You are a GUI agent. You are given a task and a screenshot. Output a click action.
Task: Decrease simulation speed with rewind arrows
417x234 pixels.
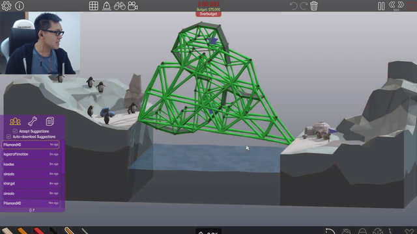(x=392, y=5)
